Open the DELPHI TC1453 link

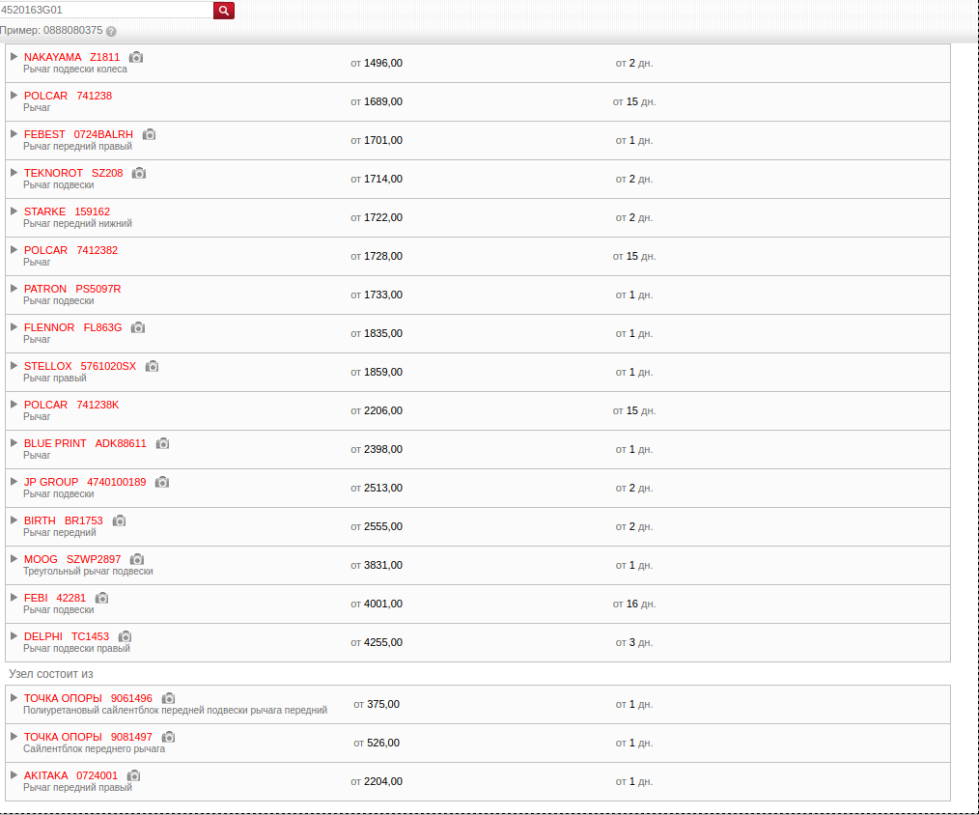(x=67, y=637)
